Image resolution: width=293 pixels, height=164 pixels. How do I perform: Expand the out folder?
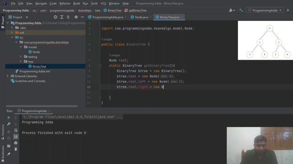click(12, 32)
